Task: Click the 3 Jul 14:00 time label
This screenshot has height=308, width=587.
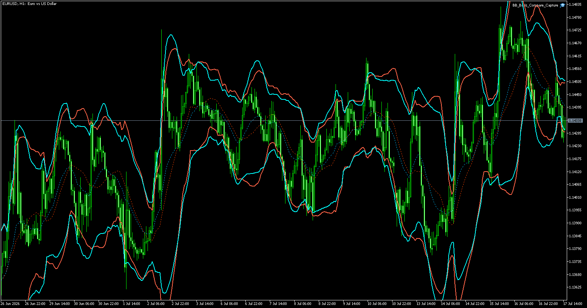Action: [x=205, y=304]
